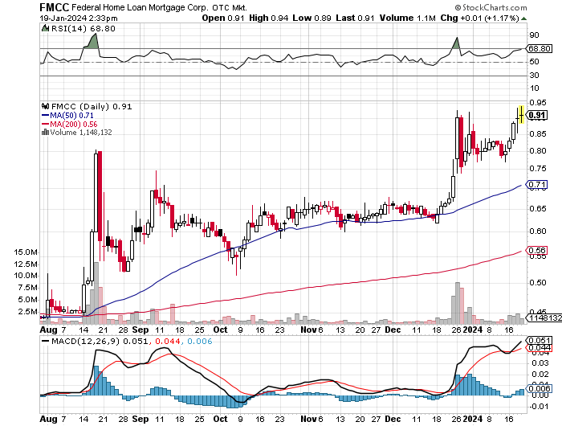Click Sep on the price chart date axis
Viewport: 562px width, 426px height.
[140, 330]
